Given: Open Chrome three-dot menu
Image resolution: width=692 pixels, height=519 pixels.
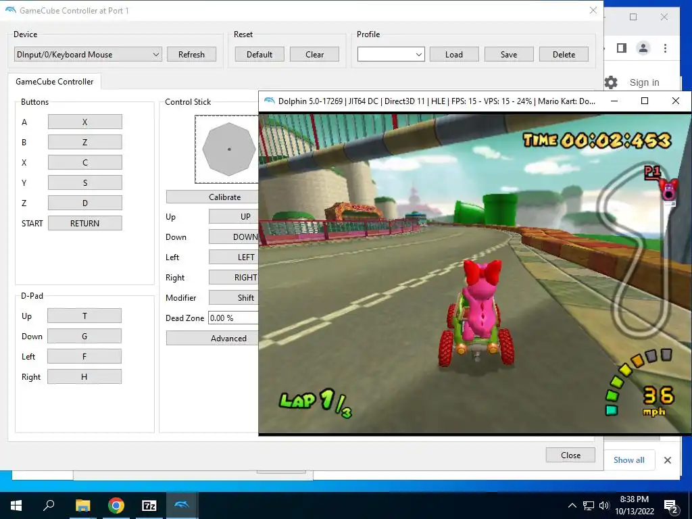Looking at the screenshot, I should coord(665,48).
